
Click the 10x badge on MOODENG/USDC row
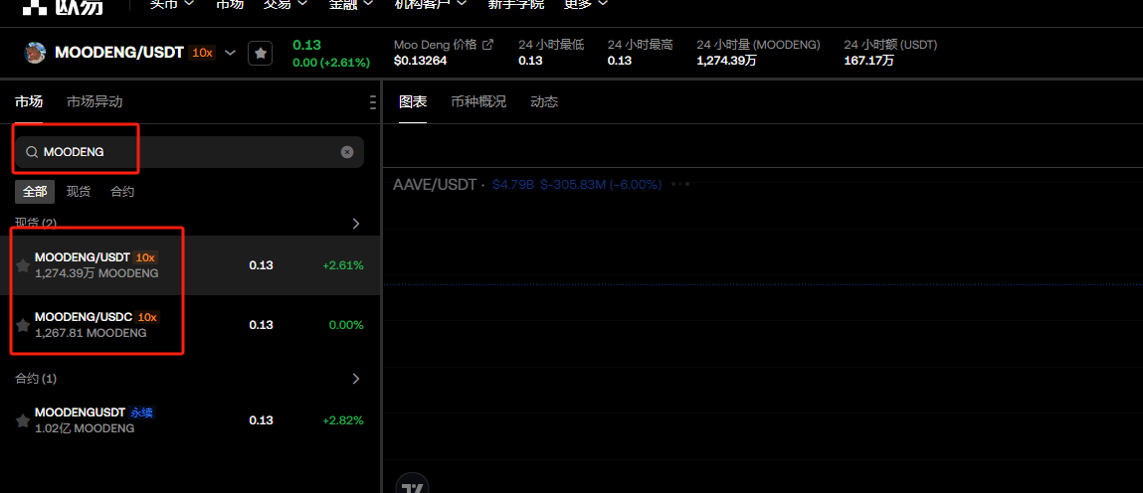147,317
